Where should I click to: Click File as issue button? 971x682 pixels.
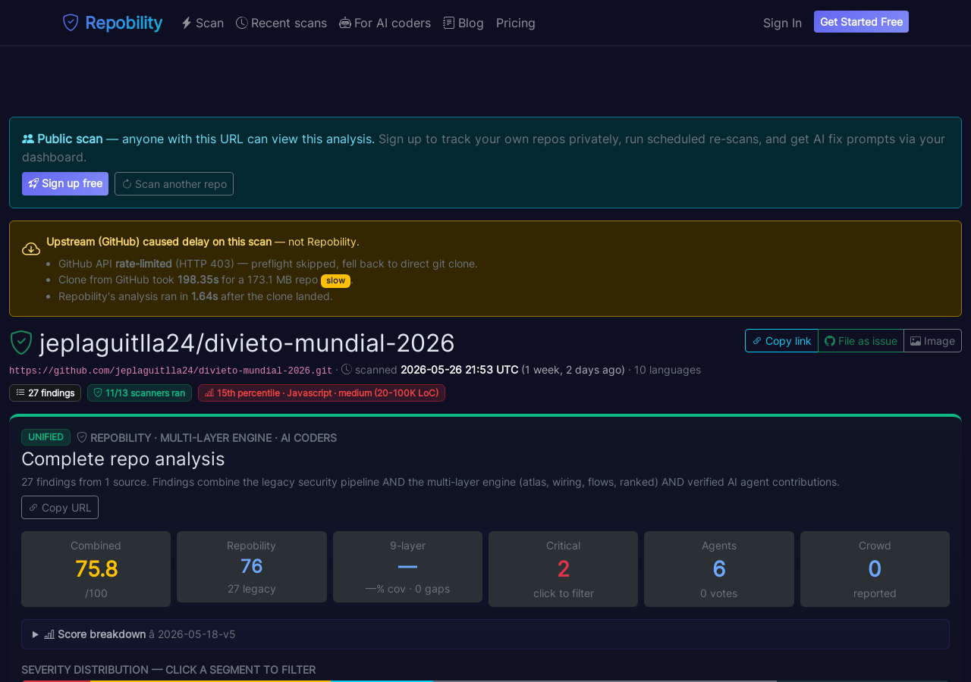(861, 341)
